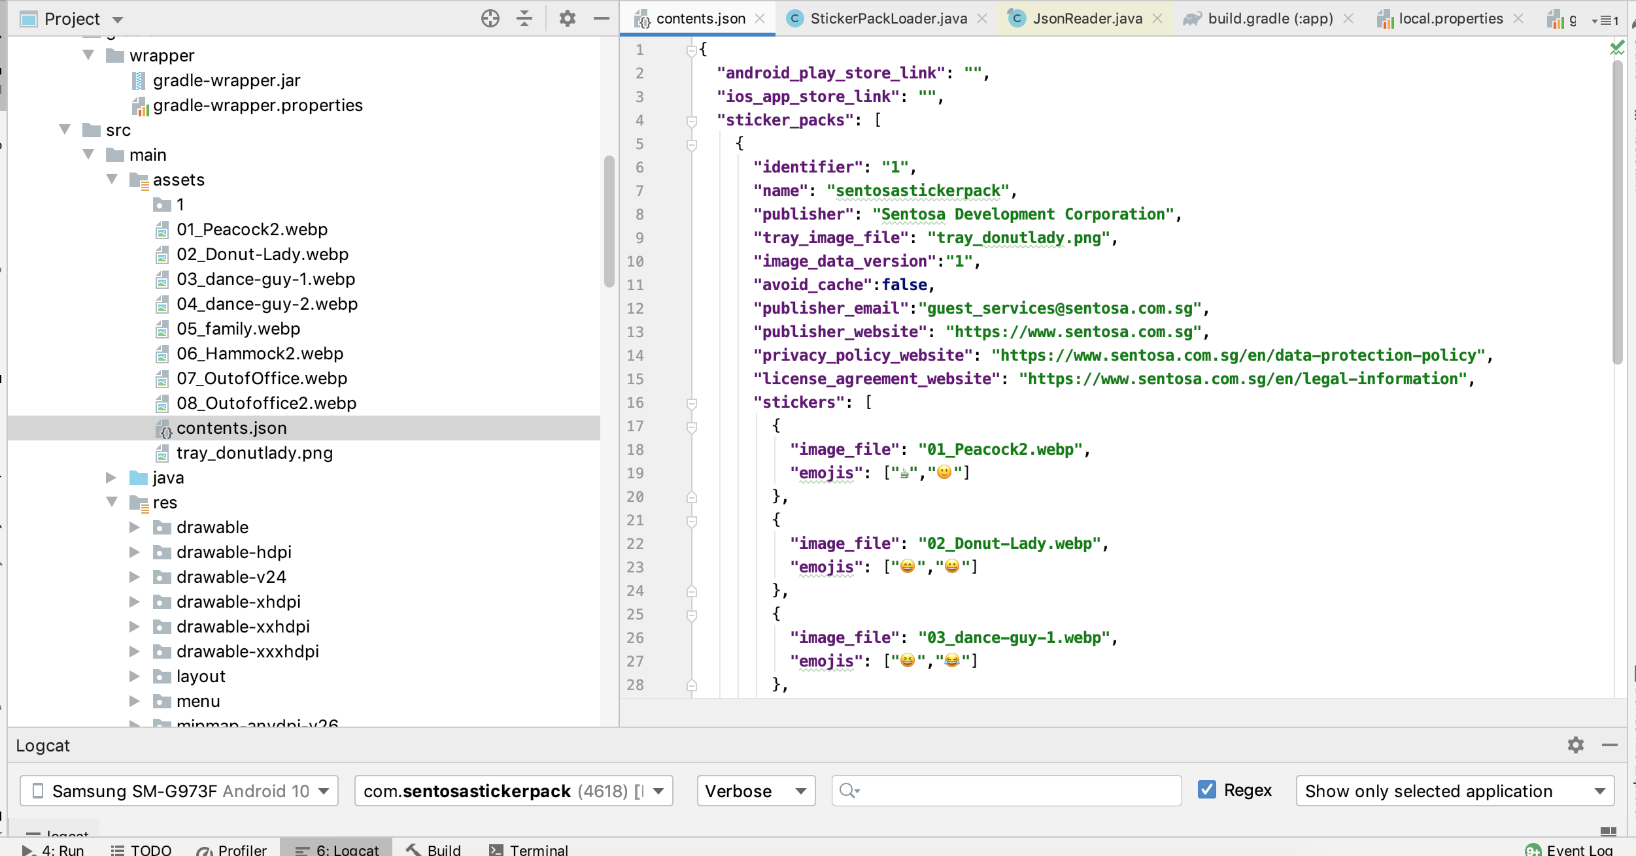The width and height of the screenshot is (1636, 856).
Task: Click fold marker on line 4 sticker_packs
Action: [x=692, y=121]
